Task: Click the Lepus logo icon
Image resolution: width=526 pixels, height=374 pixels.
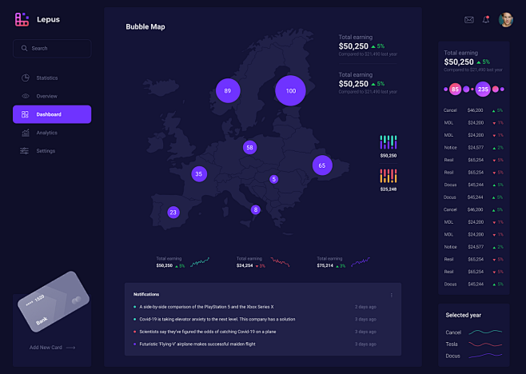Action: point(22,19)
